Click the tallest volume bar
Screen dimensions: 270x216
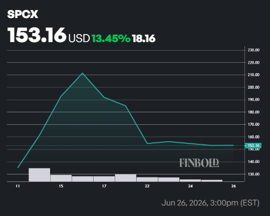tap(40, 175)
